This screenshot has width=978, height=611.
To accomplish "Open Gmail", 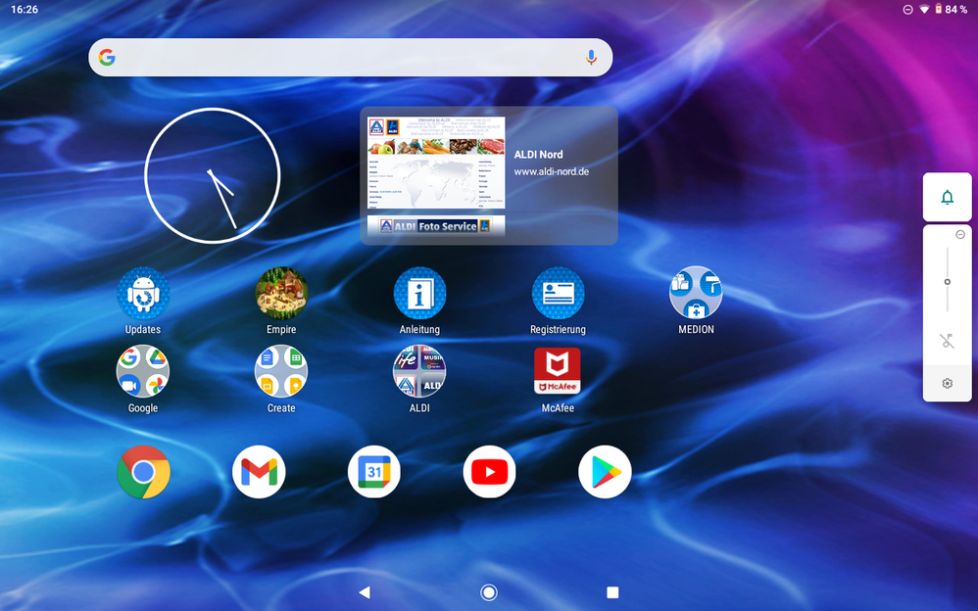I will [x=259, y=471].
